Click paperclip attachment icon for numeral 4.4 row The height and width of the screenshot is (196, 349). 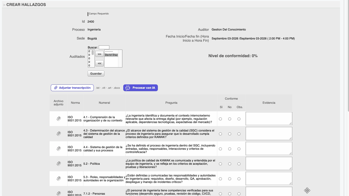[x=59, y=149]
